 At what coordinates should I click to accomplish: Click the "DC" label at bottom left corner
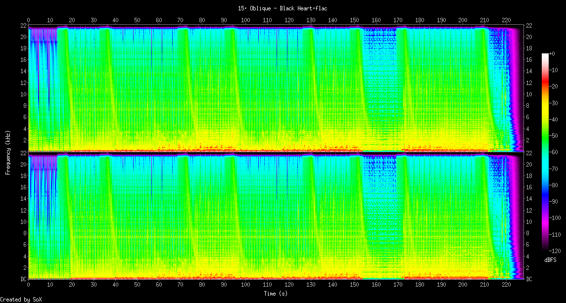(x=23, y=279)
